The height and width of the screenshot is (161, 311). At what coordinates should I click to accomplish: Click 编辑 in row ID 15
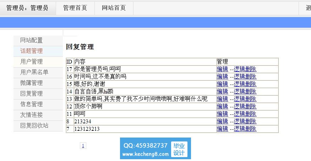coord(222,84)
